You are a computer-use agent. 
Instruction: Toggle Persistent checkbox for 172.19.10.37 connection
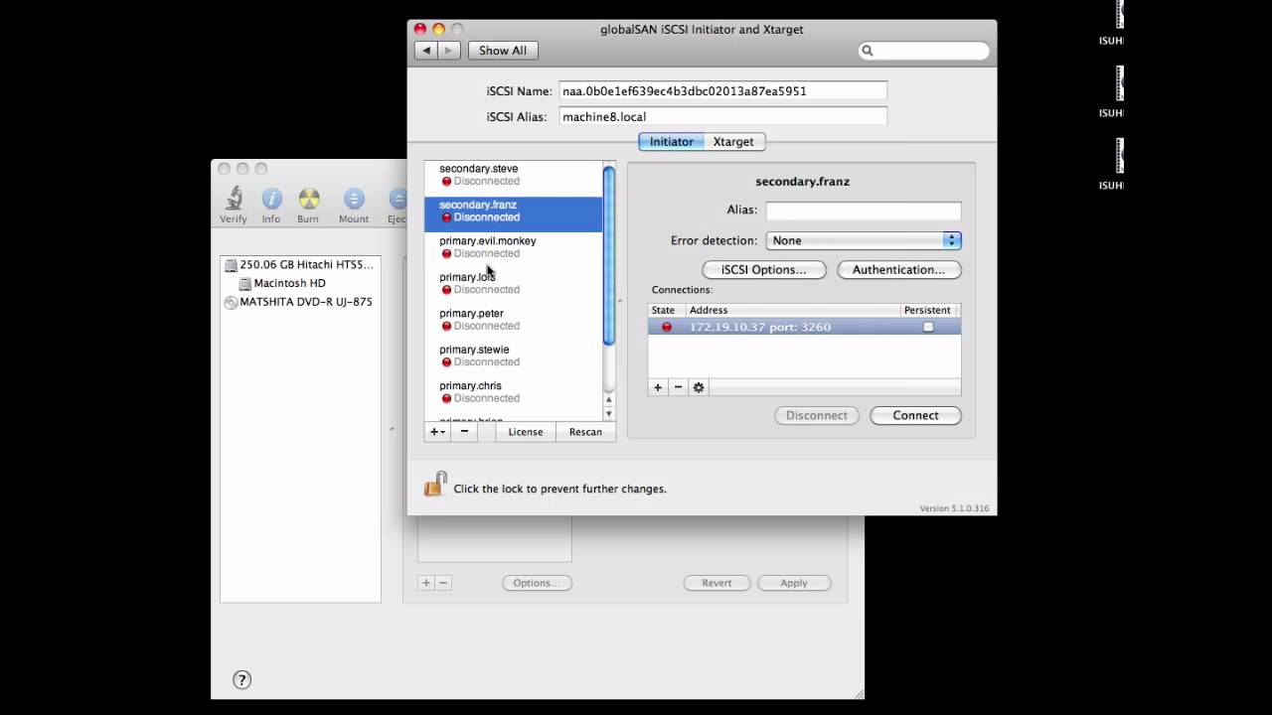coord(928,327)
